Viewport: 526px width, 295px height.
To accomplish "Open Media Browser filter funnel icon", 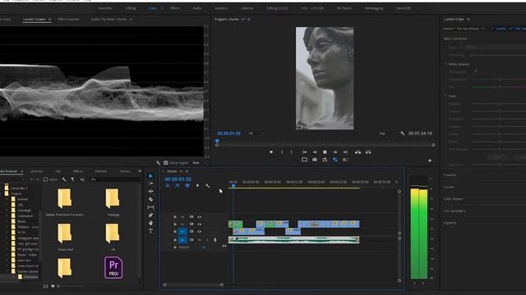I will click(73, 179).
